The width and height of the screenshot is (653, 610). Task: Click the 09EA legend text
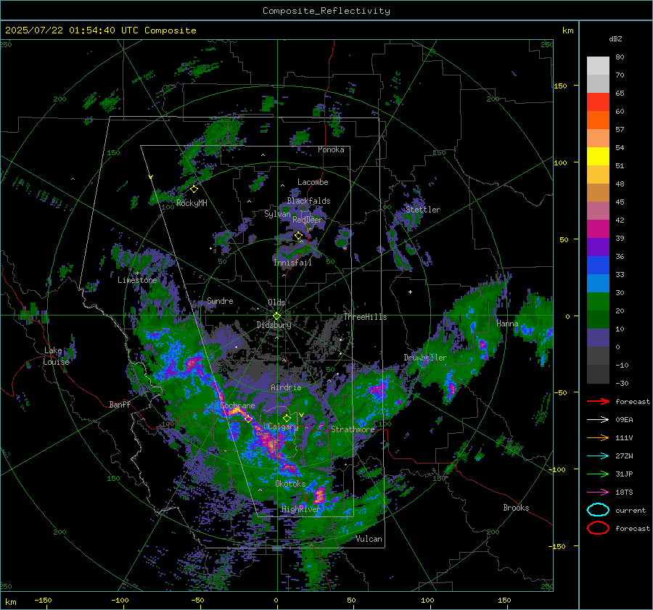click(624, 419)
